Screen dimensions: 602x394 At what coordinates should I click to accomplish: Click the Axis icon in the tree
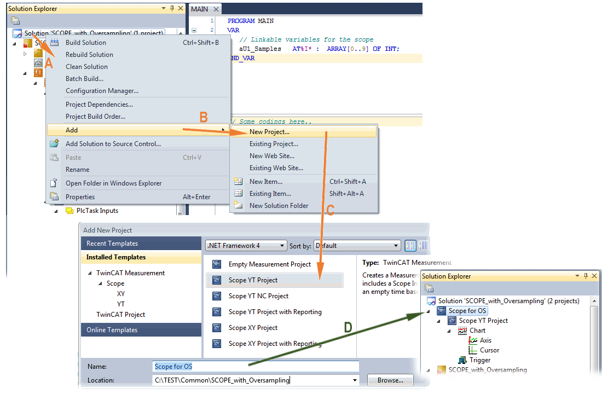[473, 340]
